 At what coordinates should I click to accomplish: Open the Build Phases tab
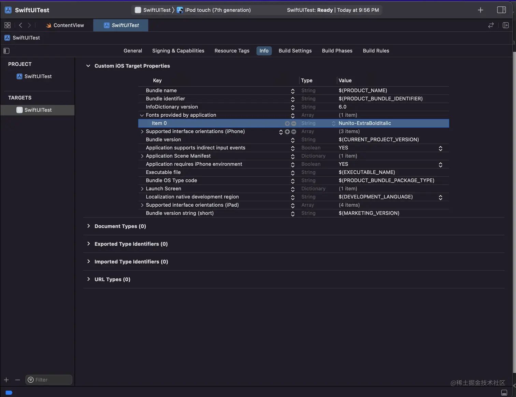(x=337, y=51)
